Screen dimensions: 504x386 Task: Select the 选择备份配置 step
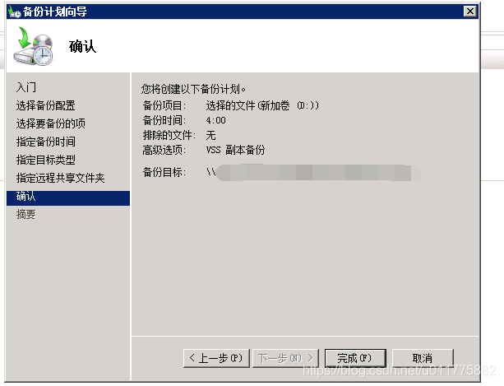(45, 105)
